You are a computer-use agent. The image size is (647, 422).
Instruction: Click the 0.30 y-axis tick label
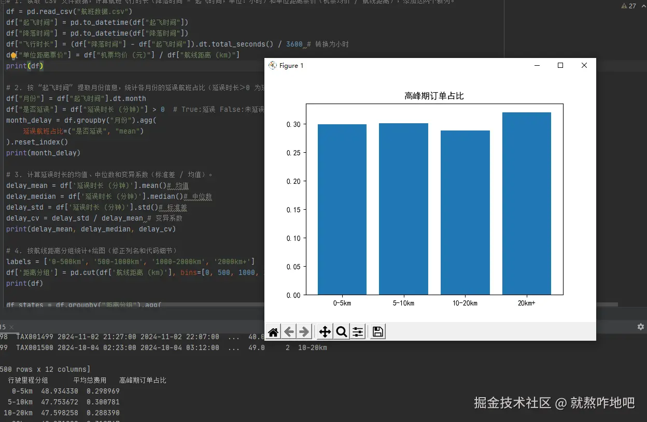[x=293, y=124]
